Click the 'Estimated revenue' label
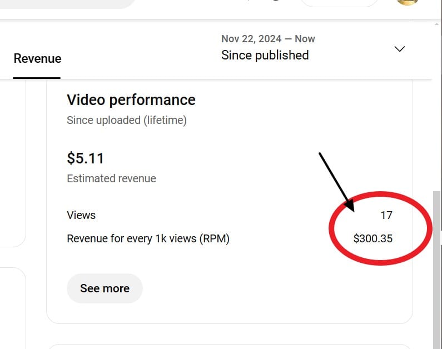The height and width of the screenshot is (349, 442). coord(111,178)
